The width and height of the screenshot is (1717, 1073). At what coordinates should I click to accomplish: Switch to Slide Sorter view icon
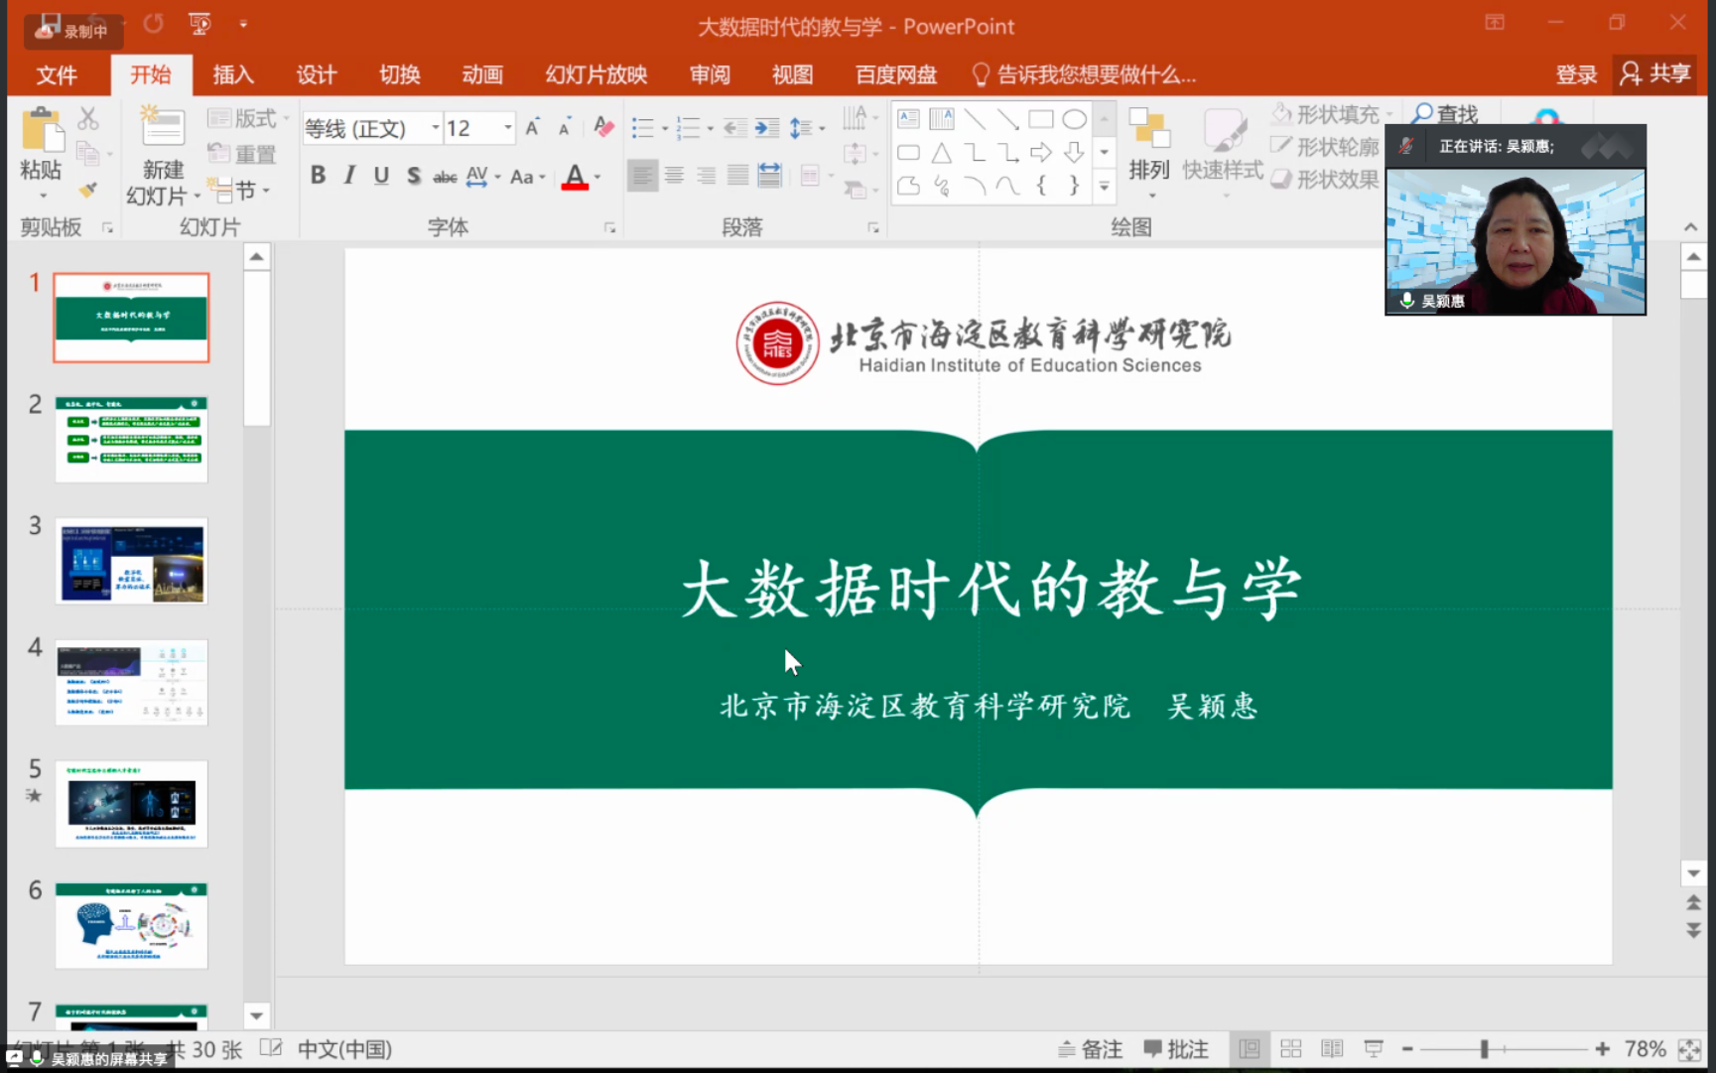coord(1291,1049)
